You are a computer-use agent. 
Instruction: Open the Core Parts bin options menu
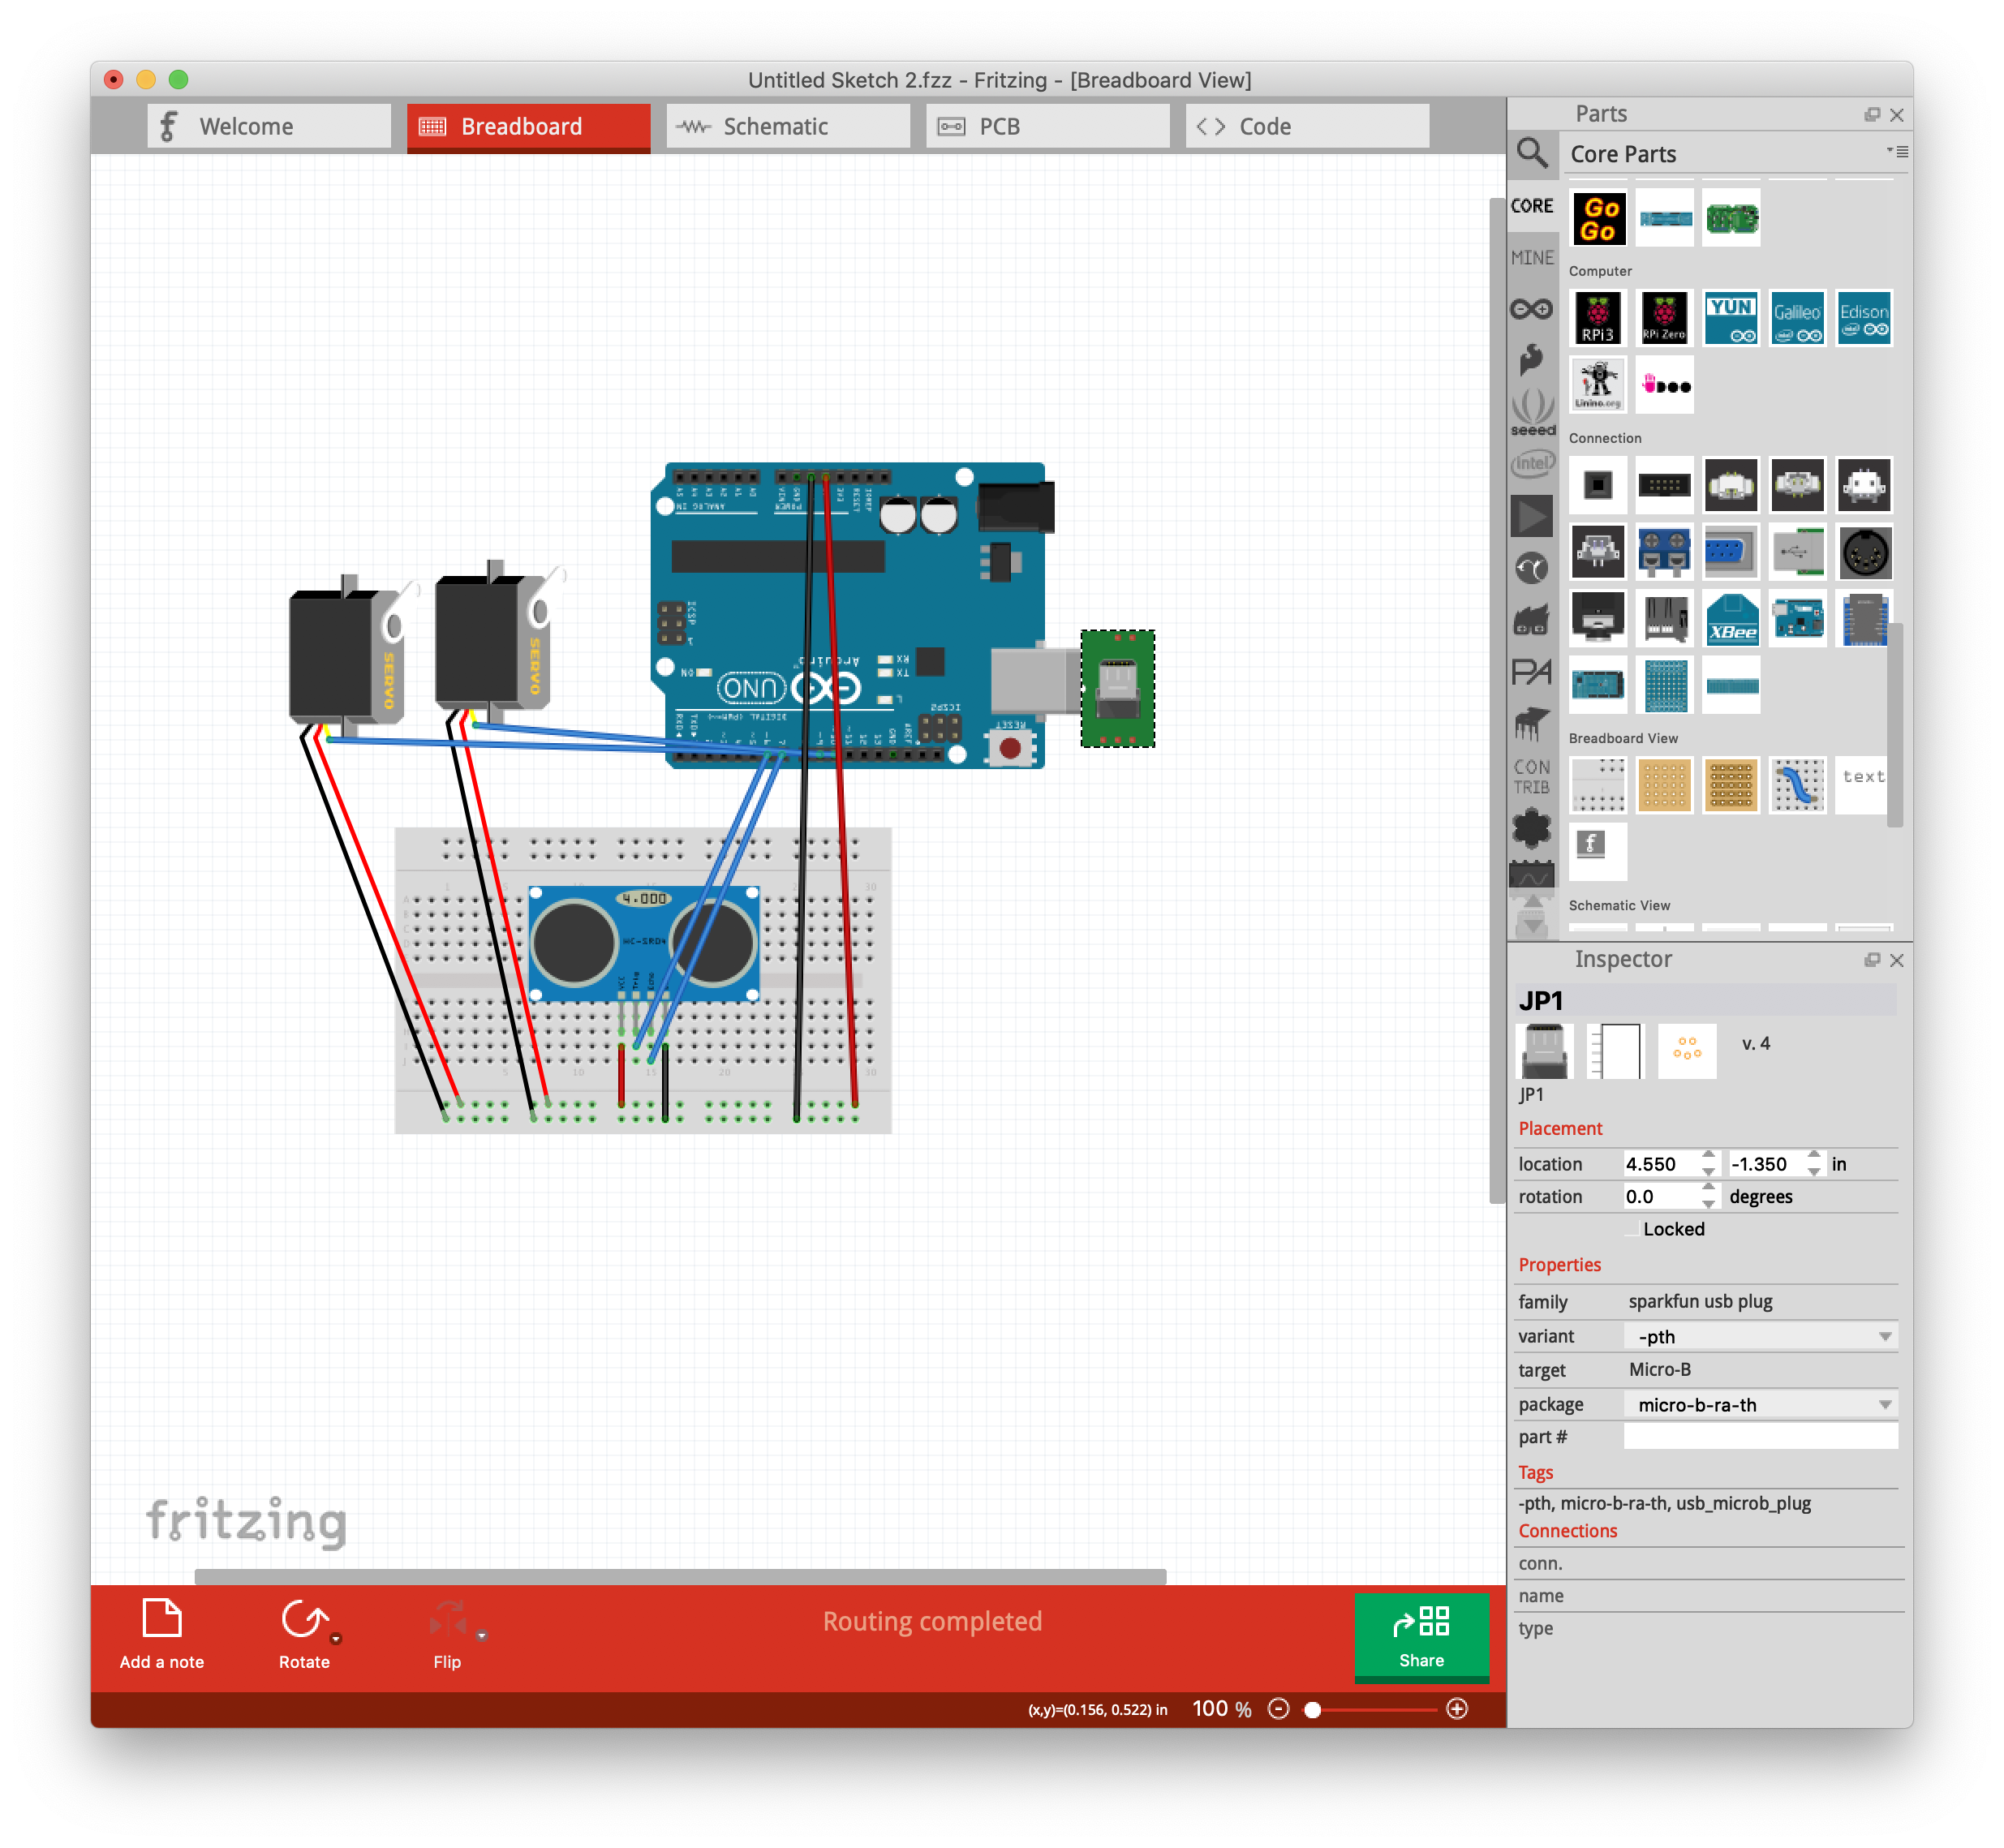coord(1897,152)
